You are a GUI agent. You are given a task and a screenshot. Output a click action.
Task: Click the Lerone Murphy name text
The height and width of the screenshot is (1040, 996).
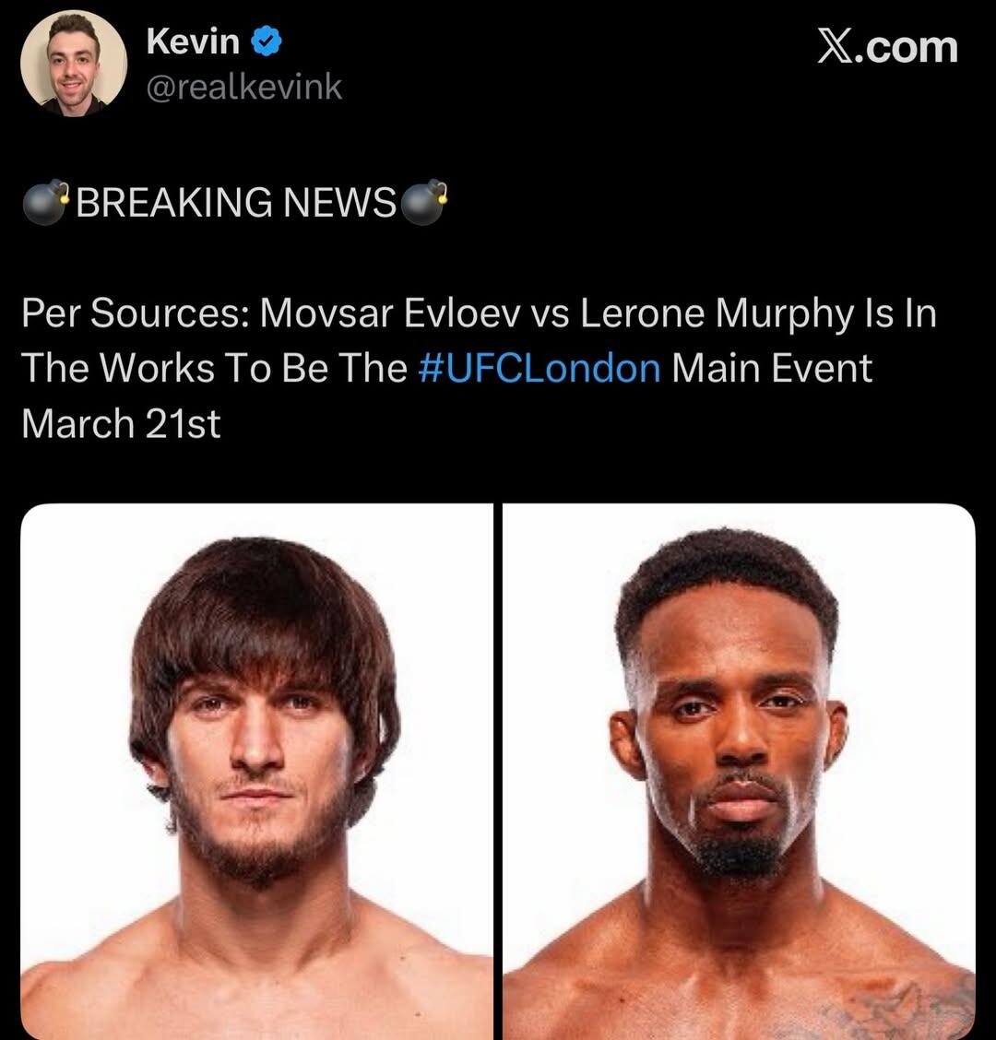tap(717, 313)
